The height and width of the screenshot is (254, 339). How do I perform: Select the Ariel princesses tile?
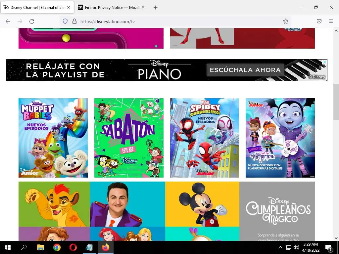[127, 234]
